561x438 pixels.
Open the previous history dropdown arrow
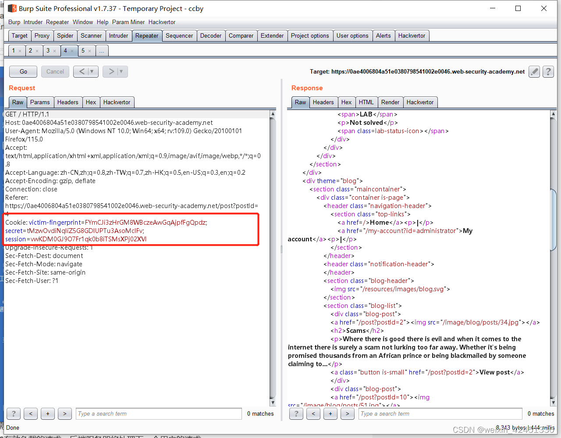(x=92, y=71)
